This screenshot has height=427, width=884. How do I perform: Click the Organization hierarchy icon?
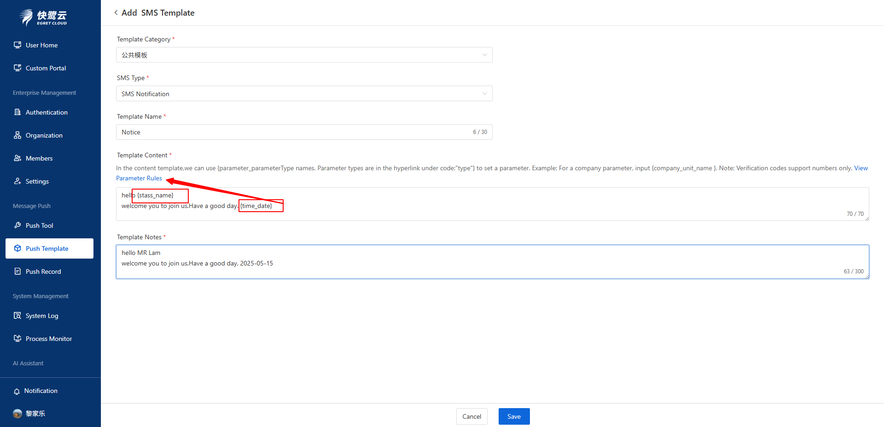click(x=17, y=135)
